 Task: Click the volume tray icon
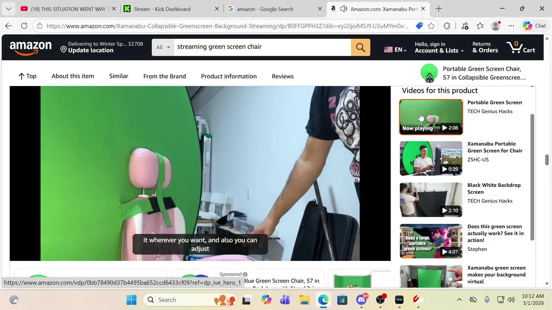tap(511, 300)
